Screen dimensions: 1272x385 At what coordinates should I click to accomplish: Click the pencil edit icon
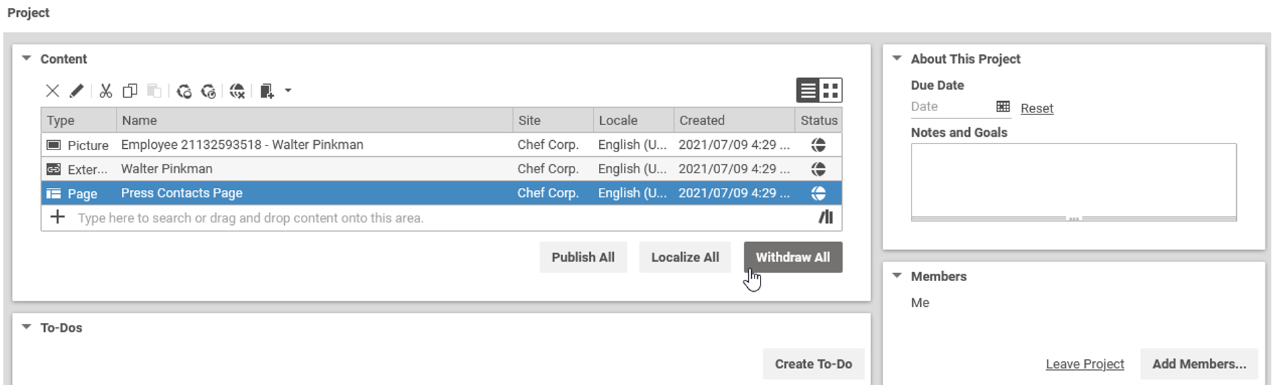click(77, 91)
